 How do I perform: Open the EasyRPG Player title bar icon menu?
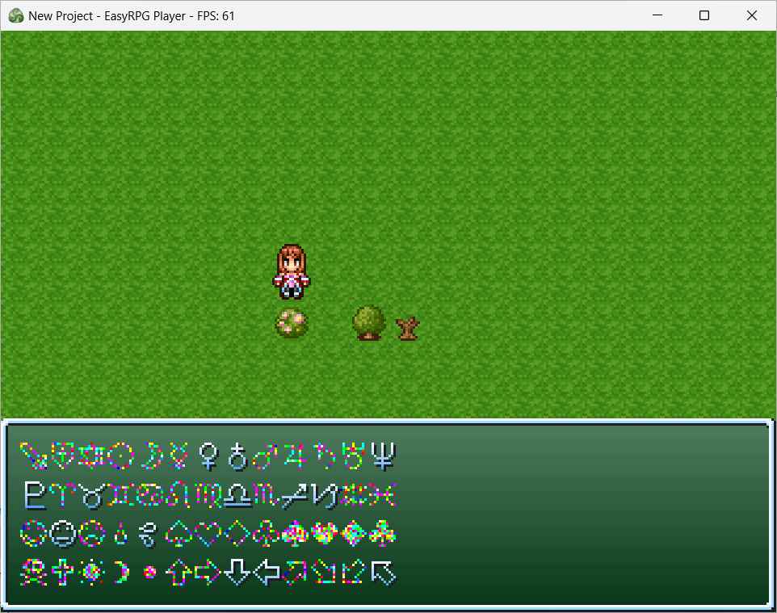click(x=15, y=15)
